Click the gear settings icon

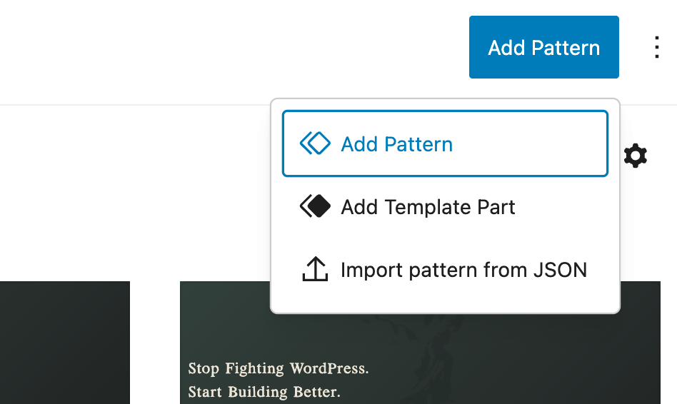click(x=636, y=156)
